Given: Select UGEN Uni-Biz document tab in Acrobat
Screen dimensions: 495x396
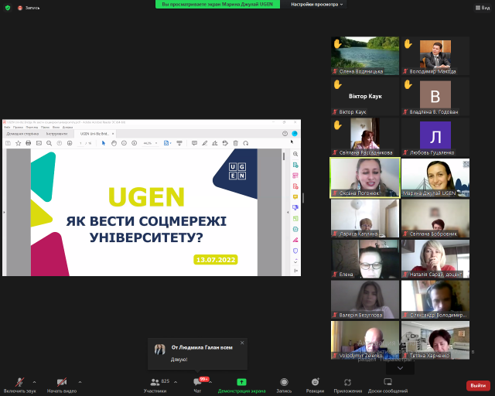Looking at the screenshot, I should click(x=94, y=134).
